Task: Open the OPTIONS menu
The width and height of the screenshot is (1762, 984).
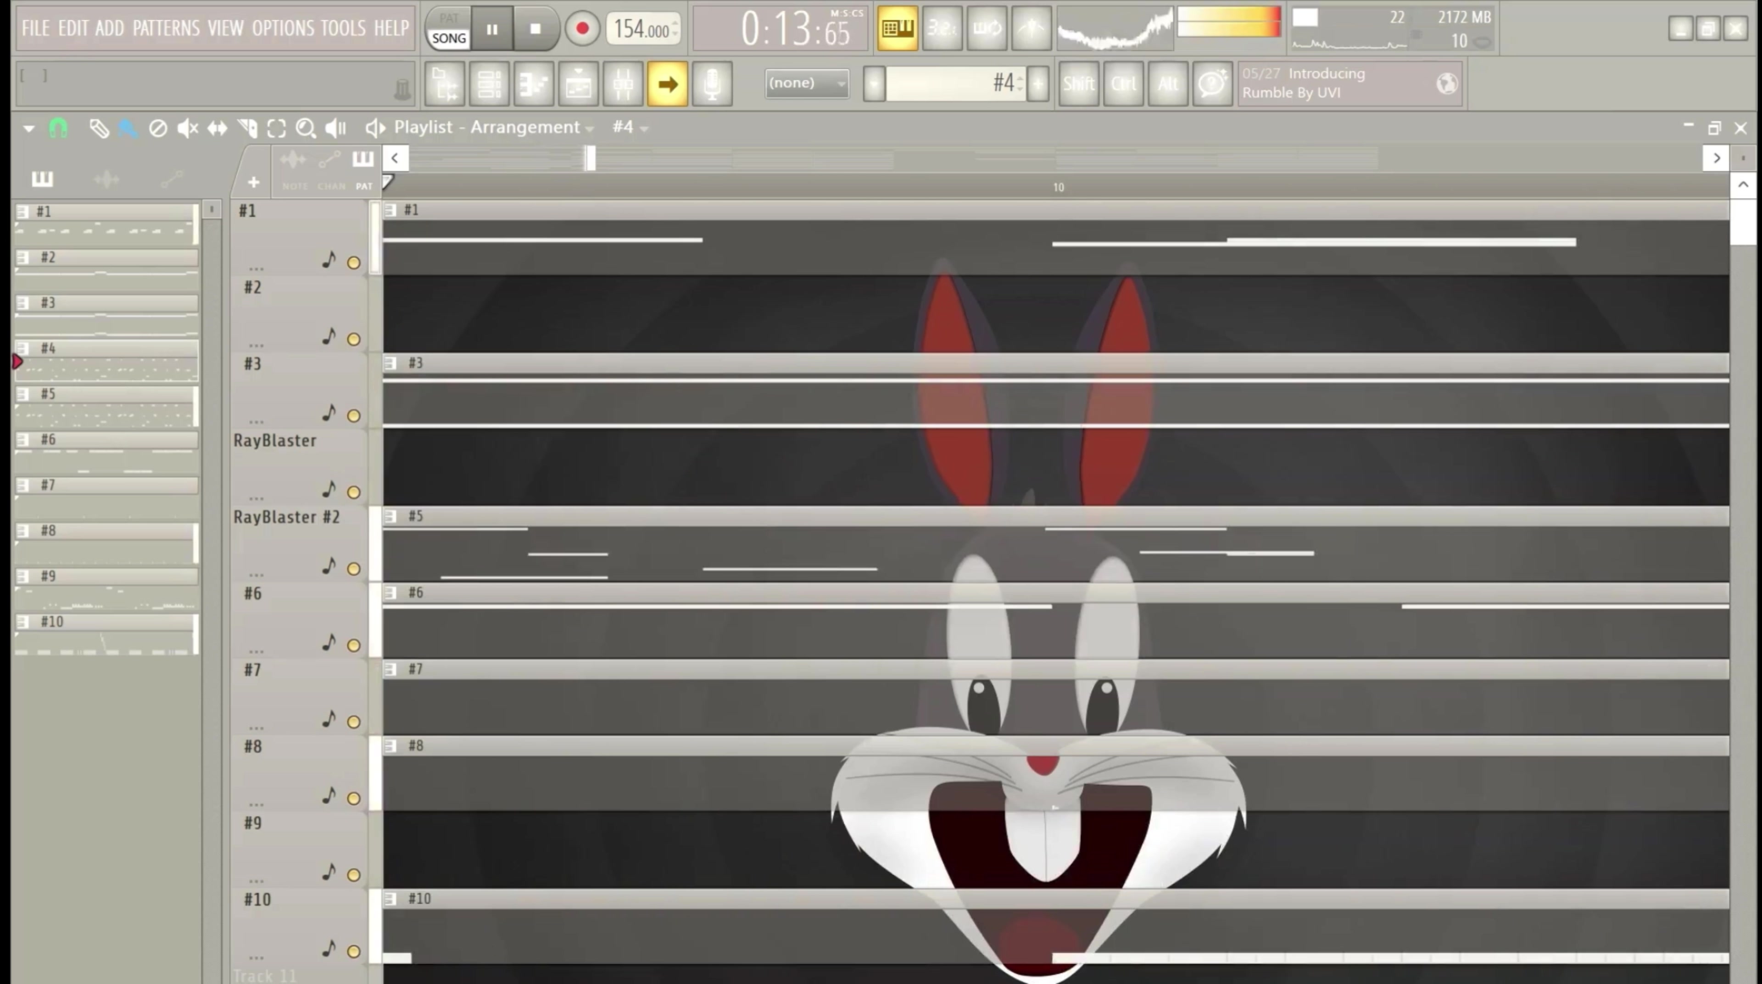Action: tap(283, 28)
